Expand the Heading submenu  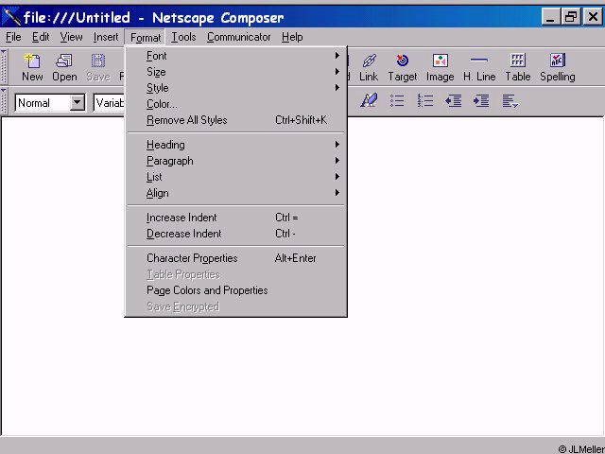click(x=235, y=145)
